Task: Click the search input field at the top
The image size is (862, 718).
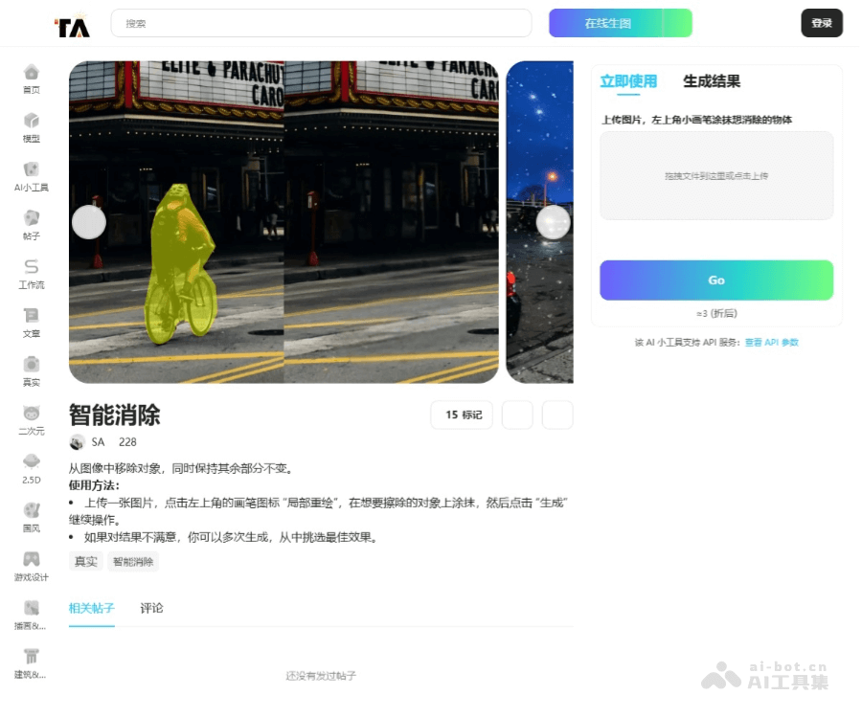Action: (321, 22)
